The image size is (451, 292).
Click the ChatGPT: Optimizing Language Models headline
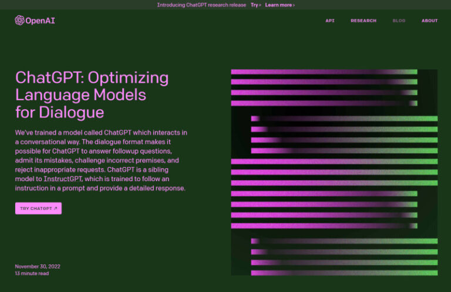pos(92,95)
